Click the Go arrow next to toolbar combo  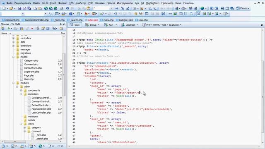click(117, 8)
